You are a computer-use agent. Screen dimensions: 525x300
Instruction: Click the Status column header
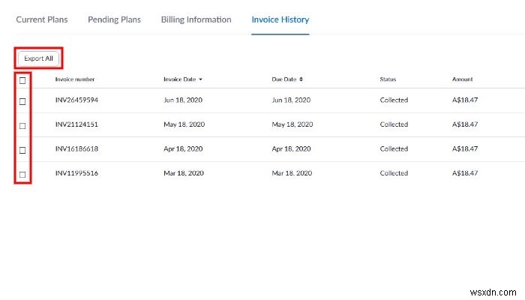point(388,79)
